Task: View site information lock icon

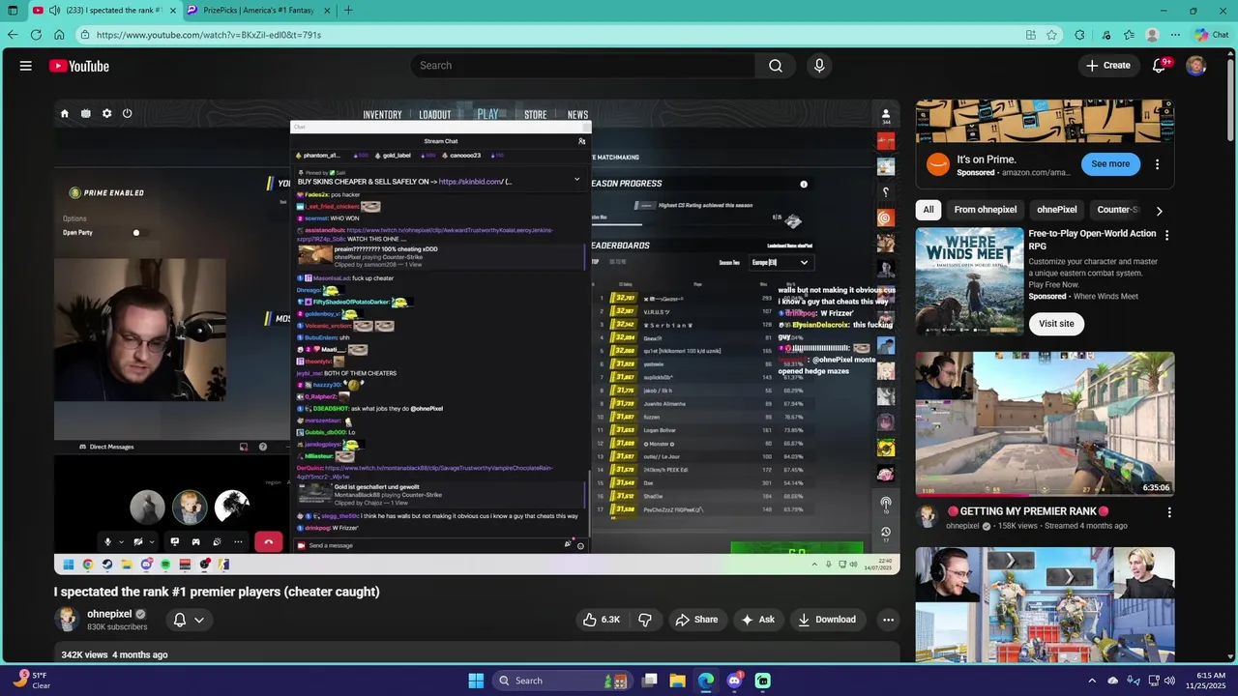Action: tap(85, 35)
